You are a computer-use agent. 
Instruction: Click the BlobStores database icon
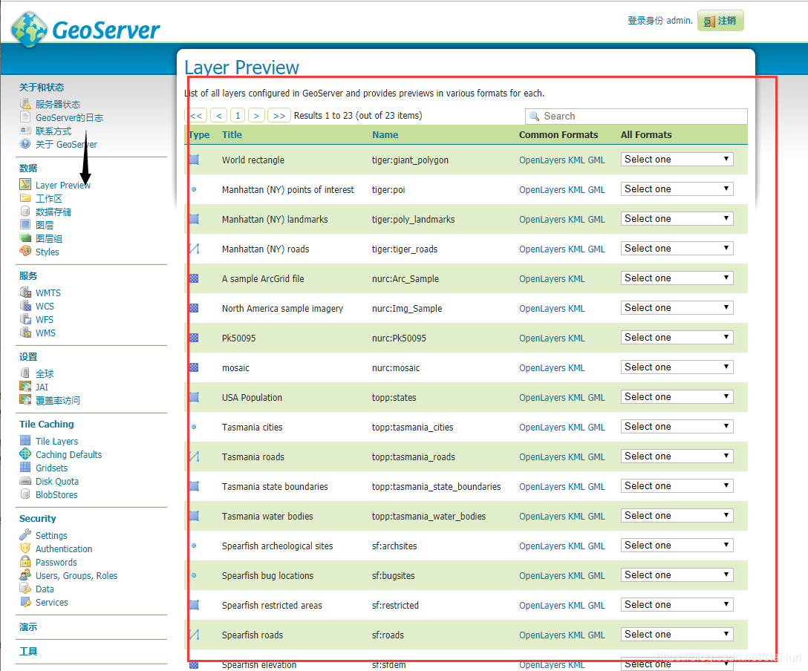(25, 494)
